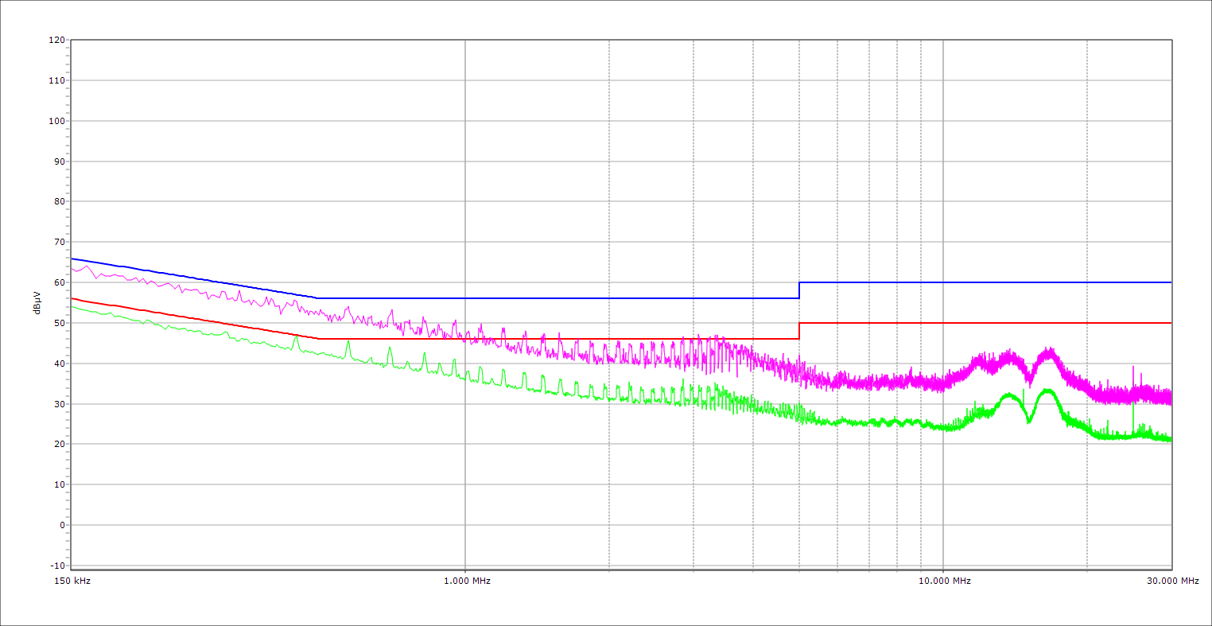Click the dBµV y-axis unit label
1212x626 pixels.
37,303
